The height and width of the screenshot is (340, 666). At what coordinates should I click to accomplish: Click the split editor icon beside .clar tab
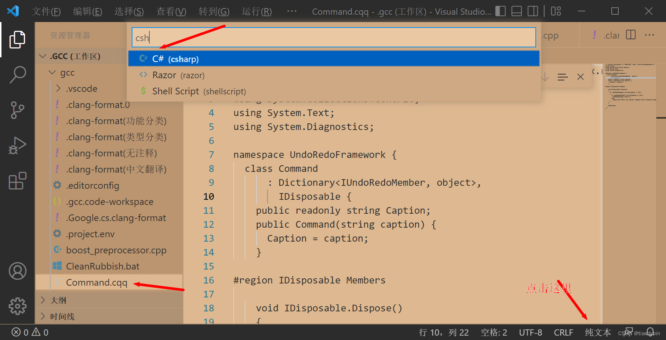coord(631,35)
